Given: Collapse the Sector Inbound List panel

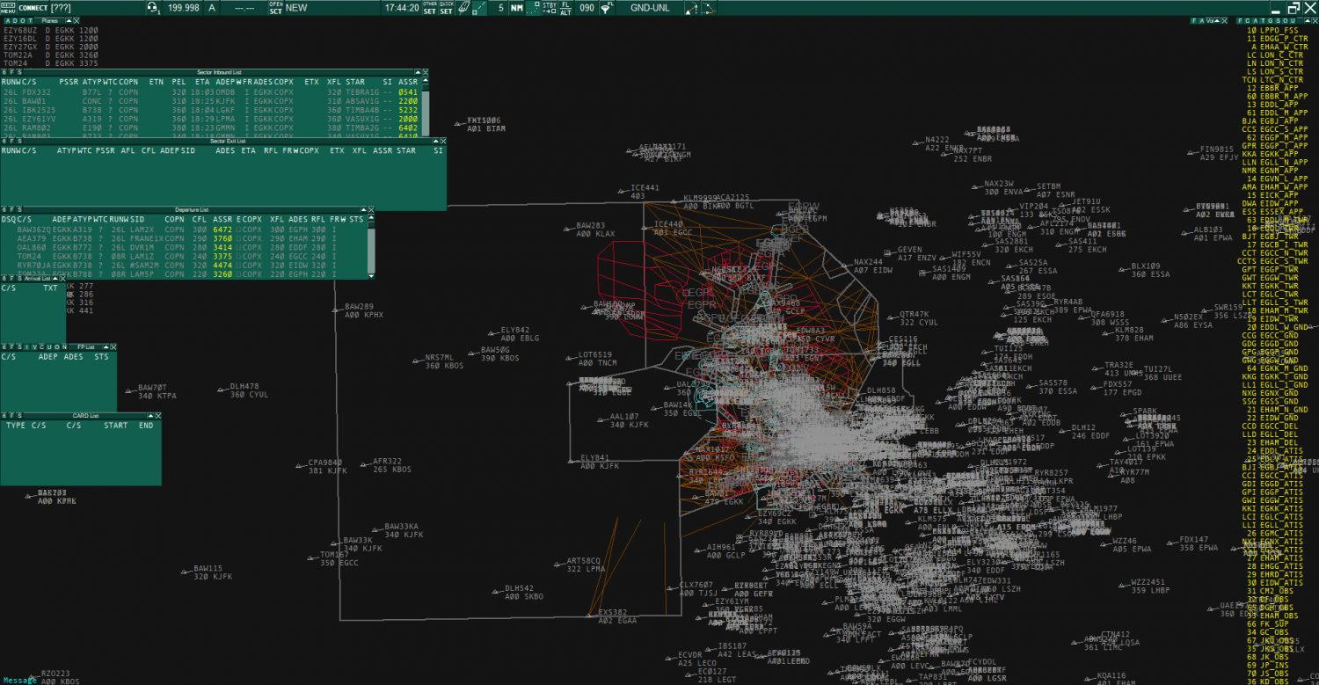Looking at the screenshot, I should pos(418,72).
